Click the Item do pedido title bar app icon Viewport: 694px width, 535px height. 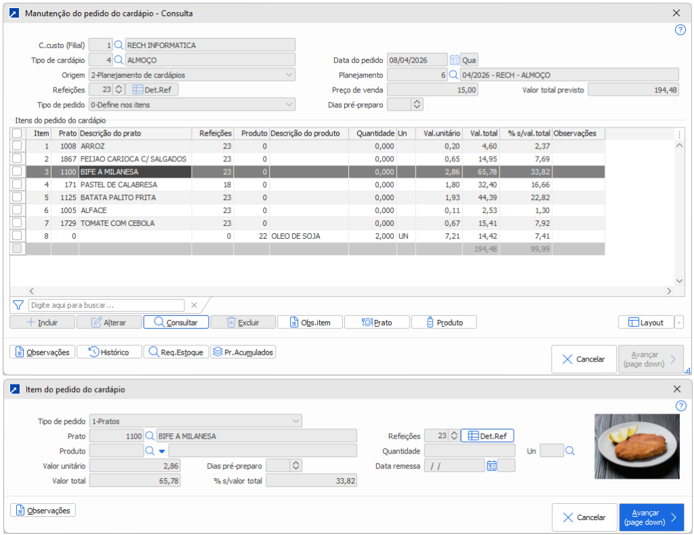(15, 389)
